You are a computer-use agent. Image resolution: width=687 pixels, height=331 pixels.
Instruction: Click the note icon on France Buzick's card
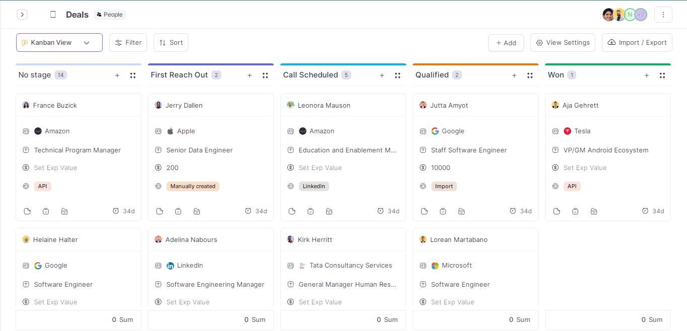pyautogui.click(x=27, y=211)
